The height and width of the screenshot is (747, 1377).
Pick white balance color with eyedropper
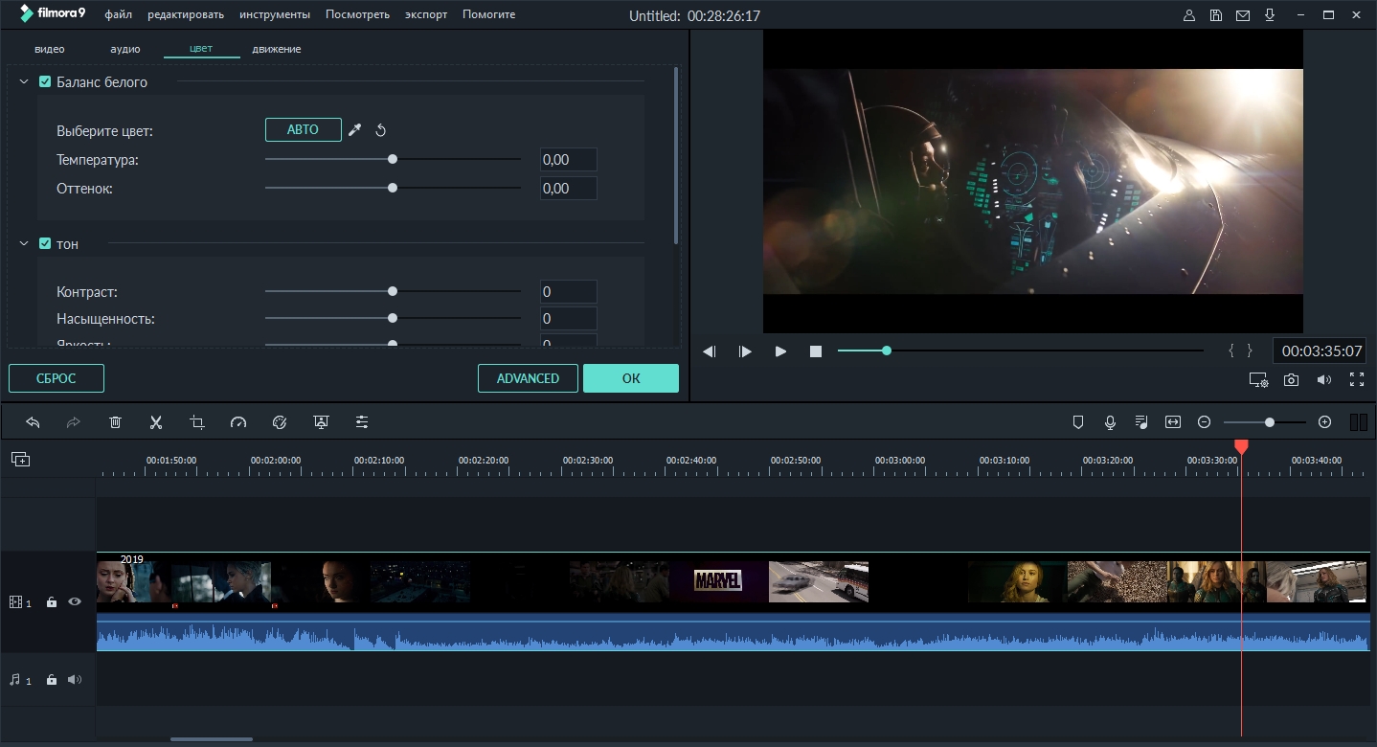[x=354, y=130]
